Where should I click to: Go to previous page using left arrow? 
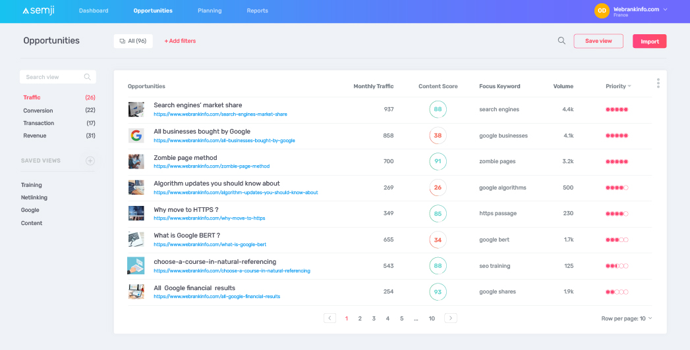coord(330,318)
